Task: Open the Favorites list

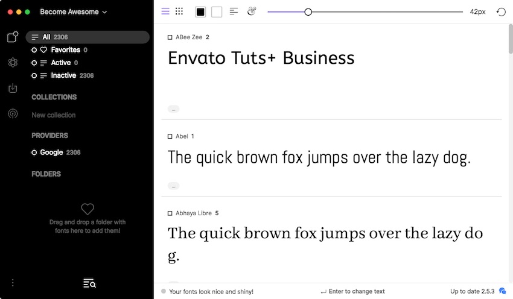Action: click(x=65, y=49)
